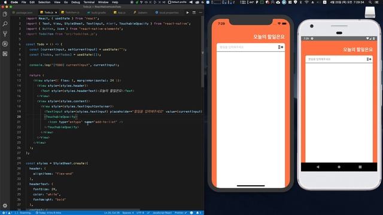Open the Apple menu
This screenshot has width=383, height=215.
pyautogui.click(x=5, y=2)
